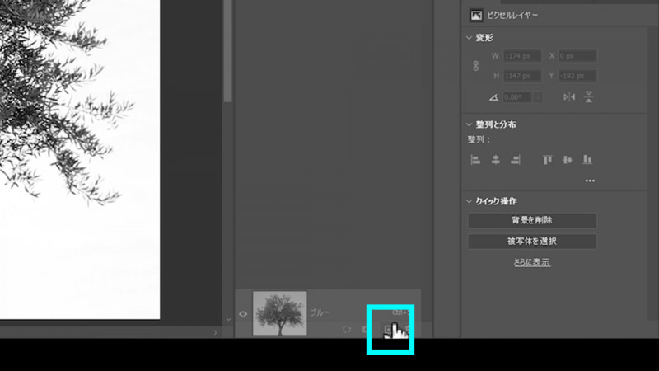This screenshot has height=371, width=659.
Task: Collapse the 変形 section
Action: pyautogui.click(x=469, y=38)
